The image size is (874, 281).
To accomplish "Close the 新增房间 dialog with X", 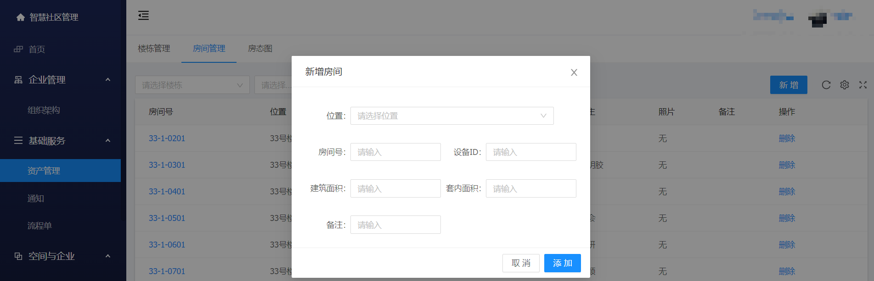I will click(574, 72).
